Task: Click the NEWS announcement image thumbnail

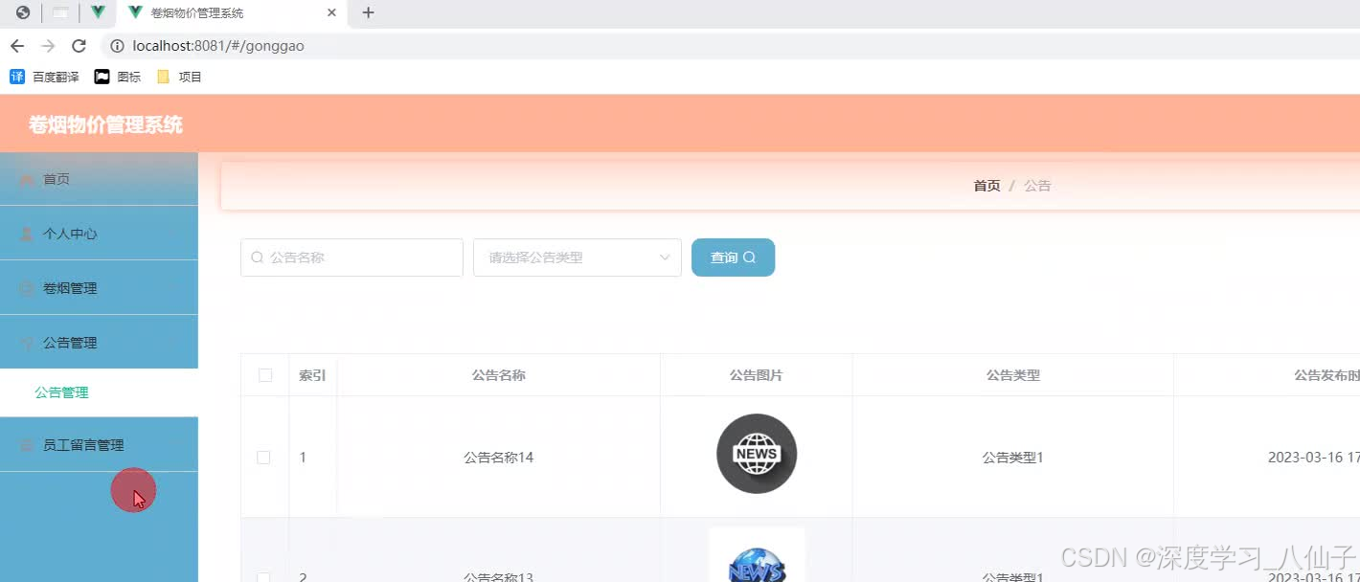Action: tap(757, 454)
